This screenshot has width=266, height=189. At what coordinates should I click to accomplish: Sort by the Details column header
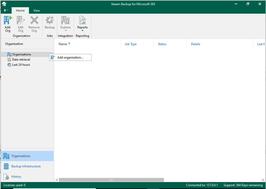coord(196,44)
